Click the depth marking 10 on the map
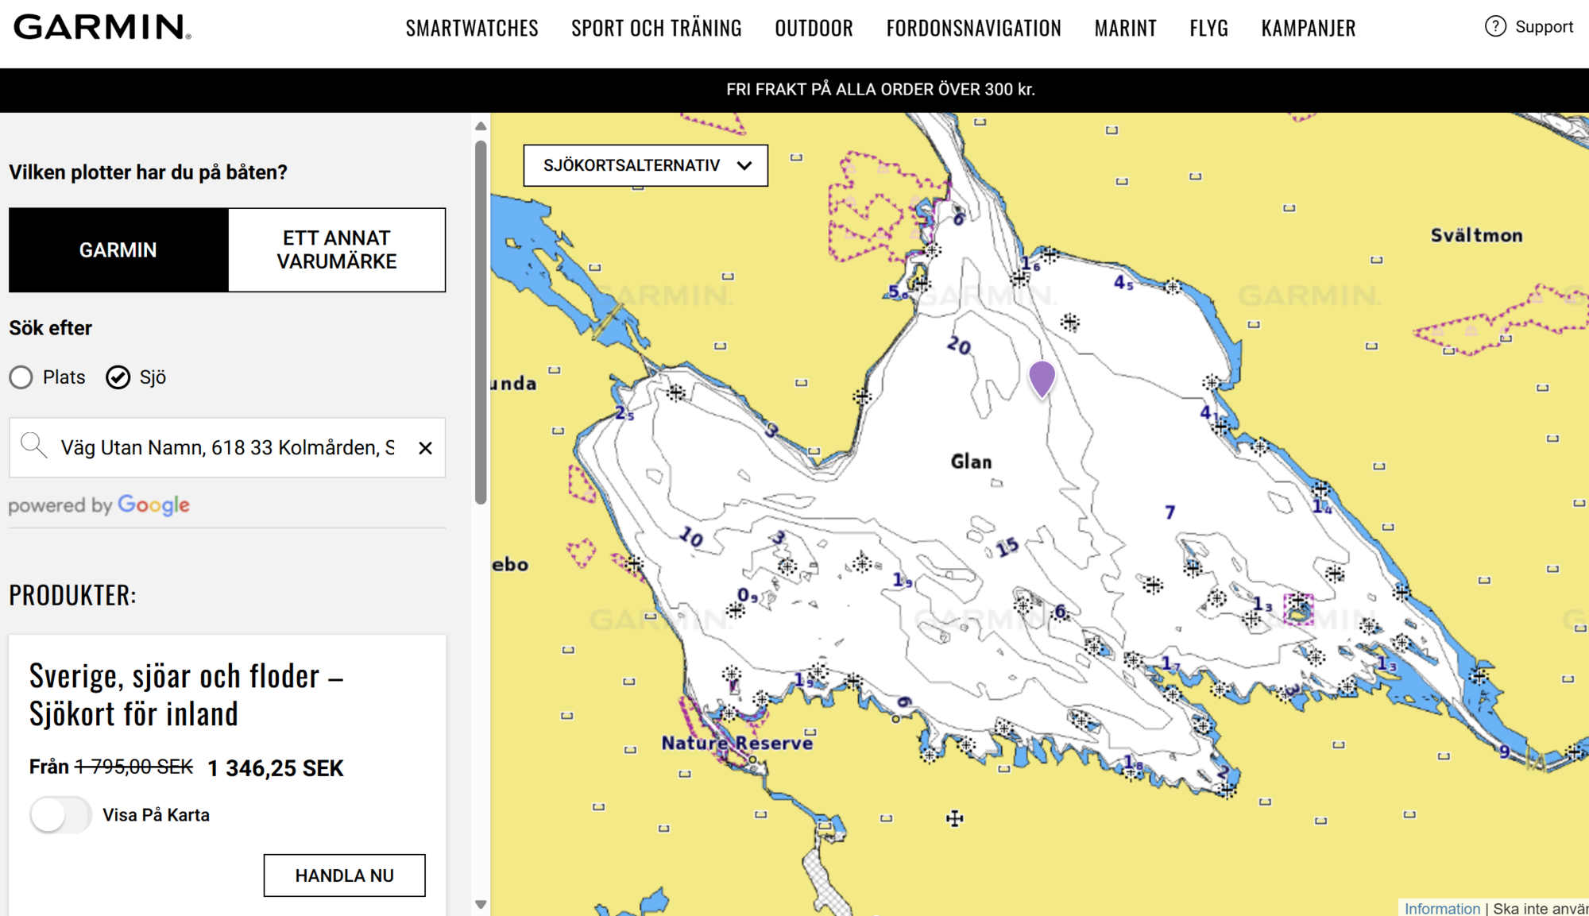 (x=691, y=537)
